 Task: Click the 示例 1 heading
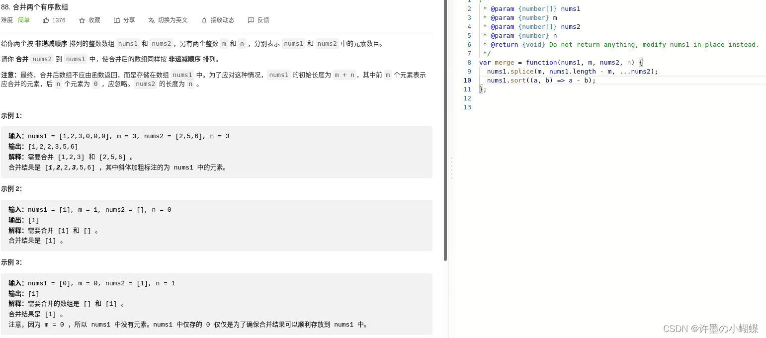pos(11,116)
